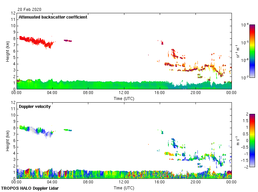Image resolution: width=258 pixels, height=192 pixels.
Task: Pick the 20:00 tick on the Doppler time axis
Action: (195, 182)
